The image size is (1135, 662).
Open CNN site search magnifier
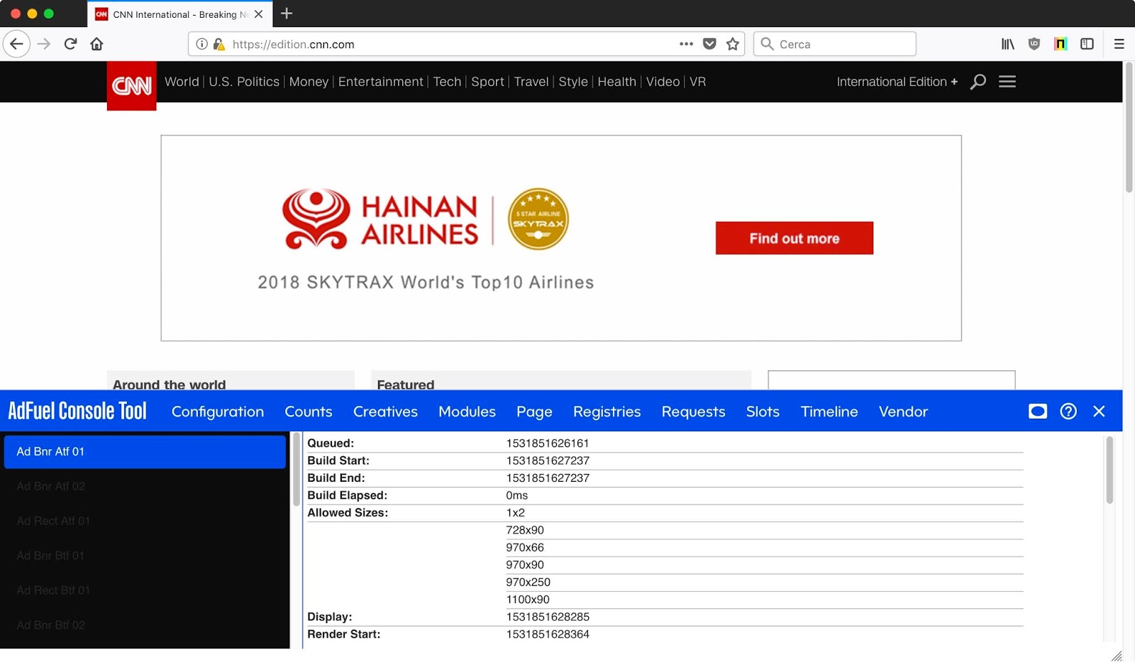tap(978, 82)
